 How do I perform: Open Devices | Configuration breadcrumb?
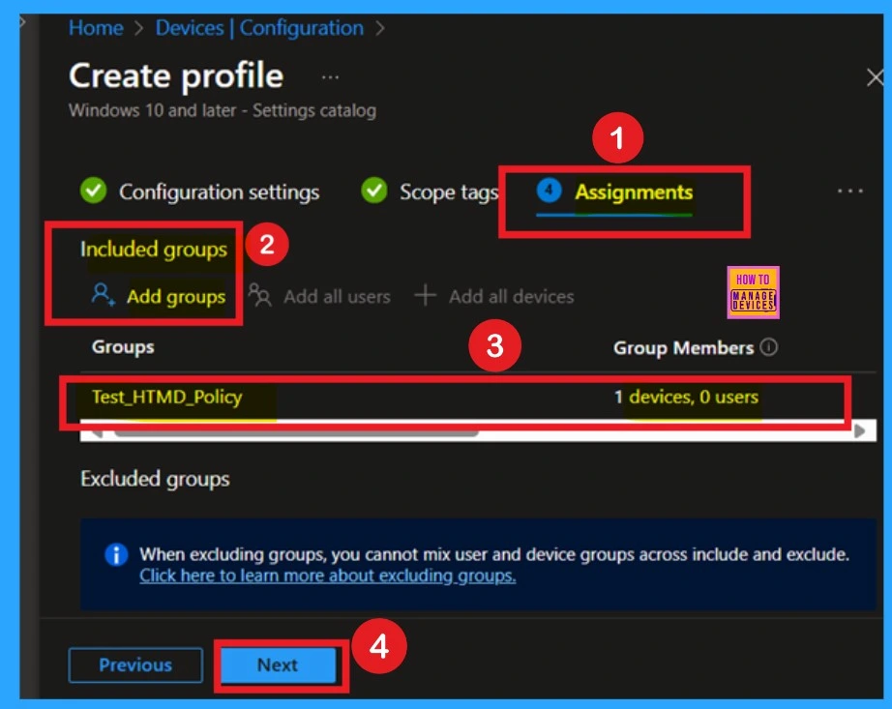tap(259, 28)
